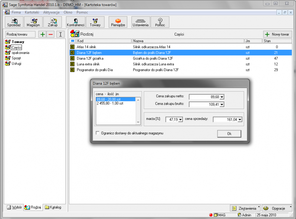The height and width of the screenshot is (219, 296).
Task: Click the Towary toolbar button
Action: point(95,22)
